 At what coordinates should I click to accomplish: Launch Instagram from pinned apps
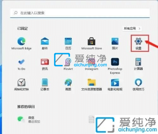(x=92, y=64)
